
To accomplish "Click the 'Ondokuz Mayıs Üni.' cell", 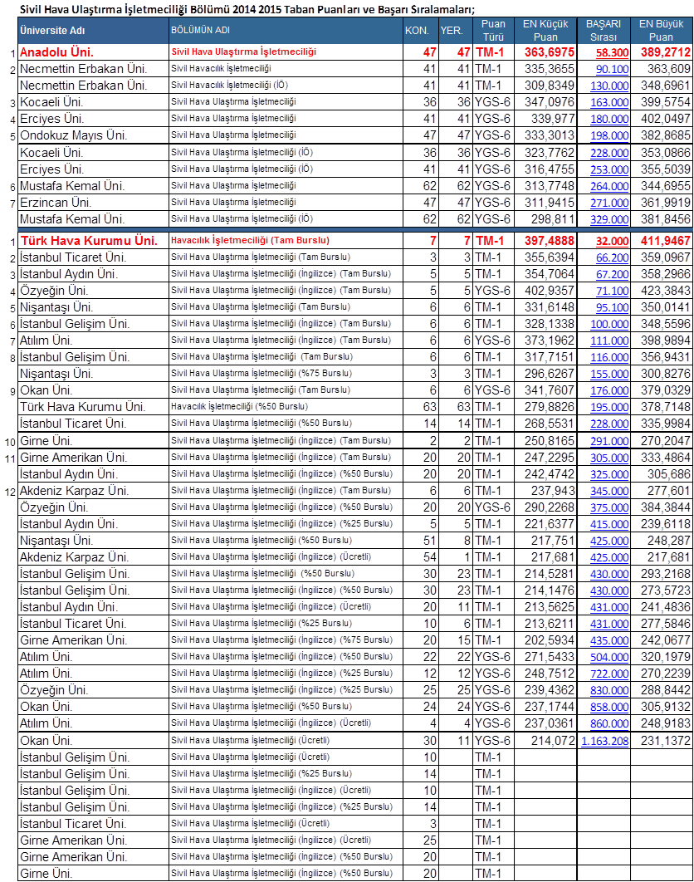I will click(x=93, y=135).
